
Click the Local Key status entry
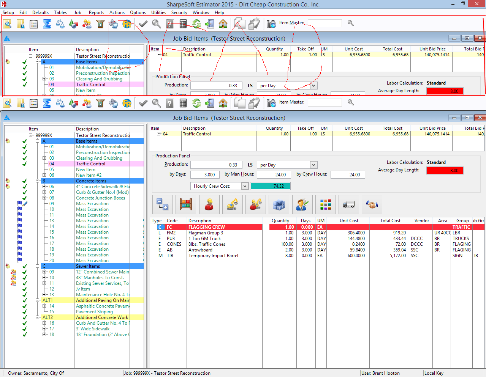point(434,373)
